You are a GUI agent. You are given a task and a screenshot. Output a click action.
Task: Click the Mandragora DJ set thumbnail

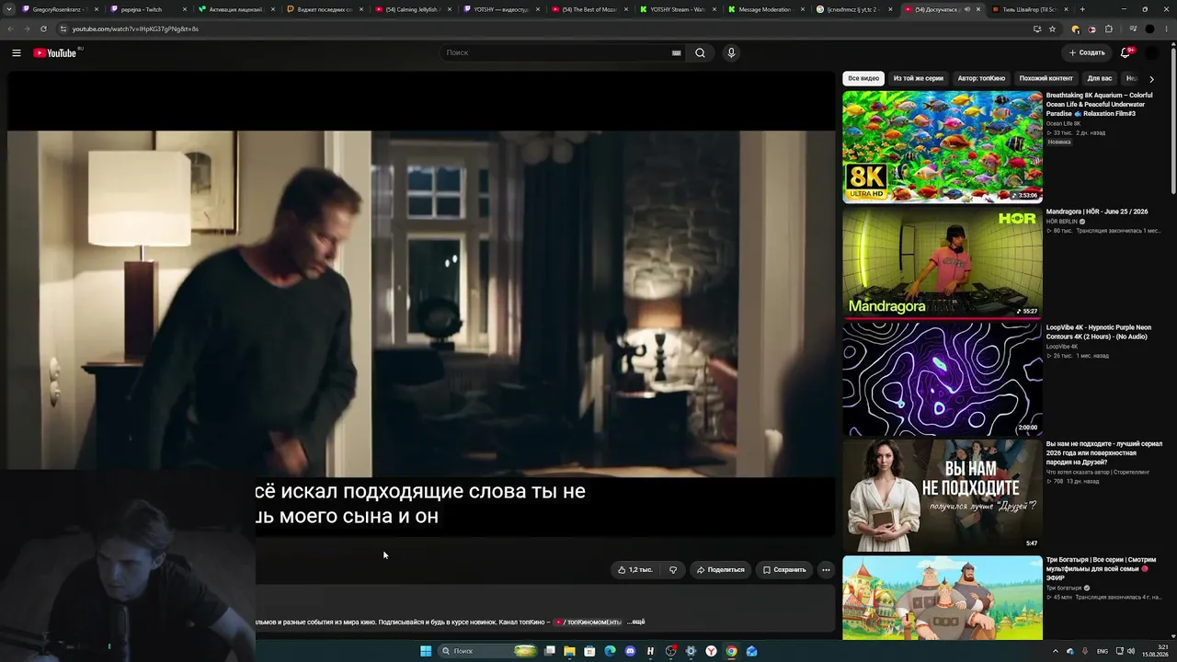pyautogui.click(x=943, y=263)
